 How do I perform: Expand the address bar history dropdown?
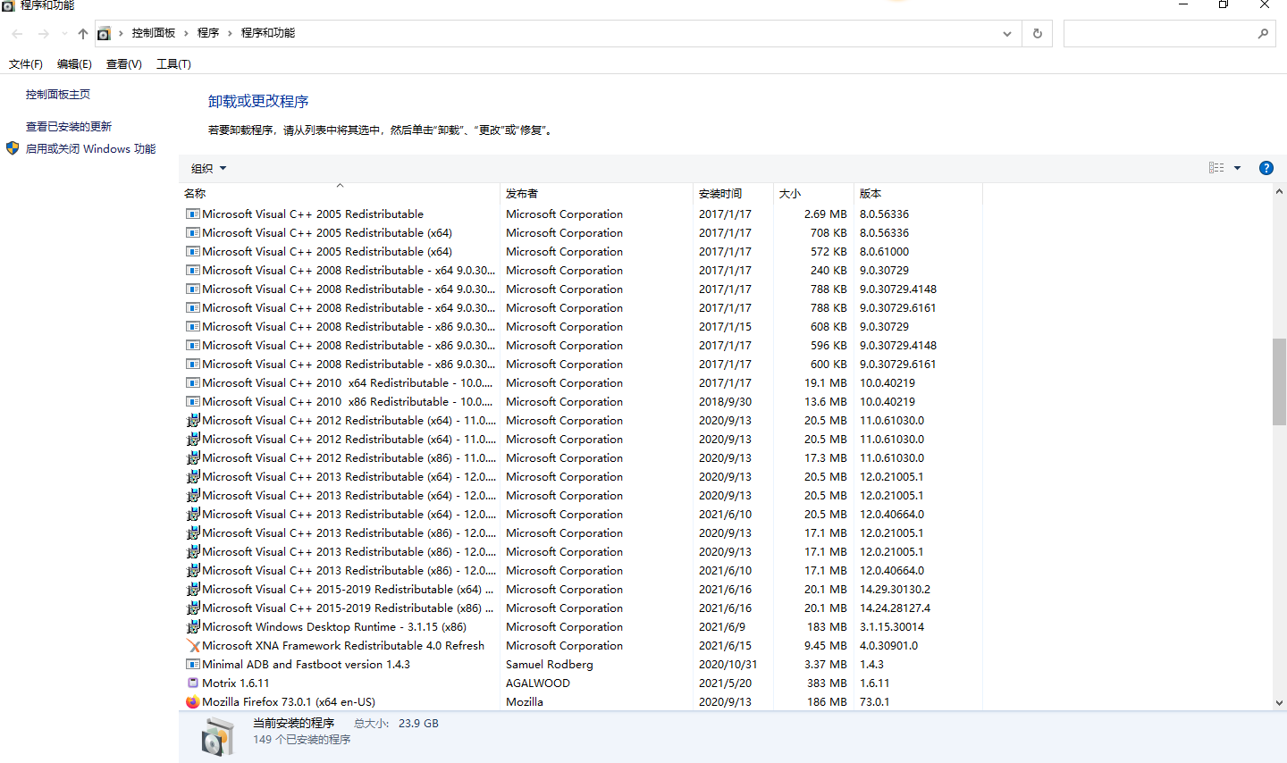(1007, 34)
